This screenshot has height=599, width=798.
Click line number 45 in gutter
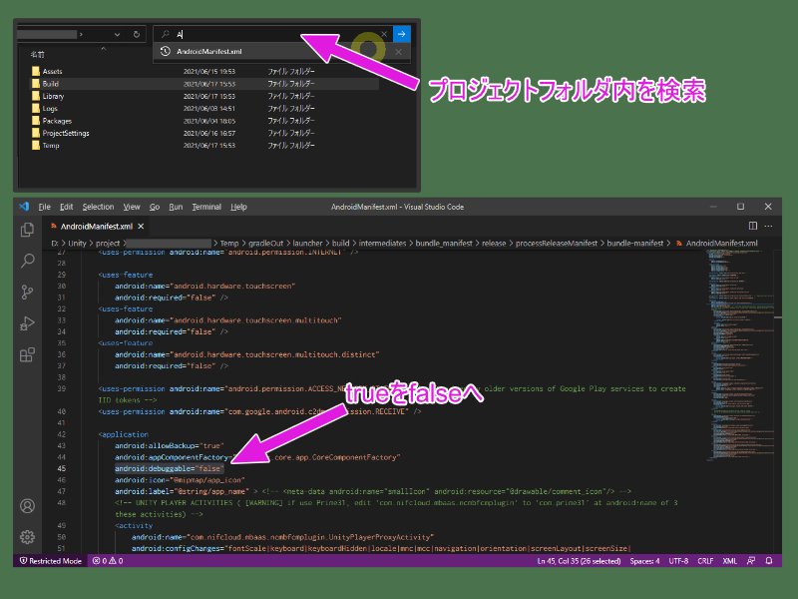tap(62, 468)
